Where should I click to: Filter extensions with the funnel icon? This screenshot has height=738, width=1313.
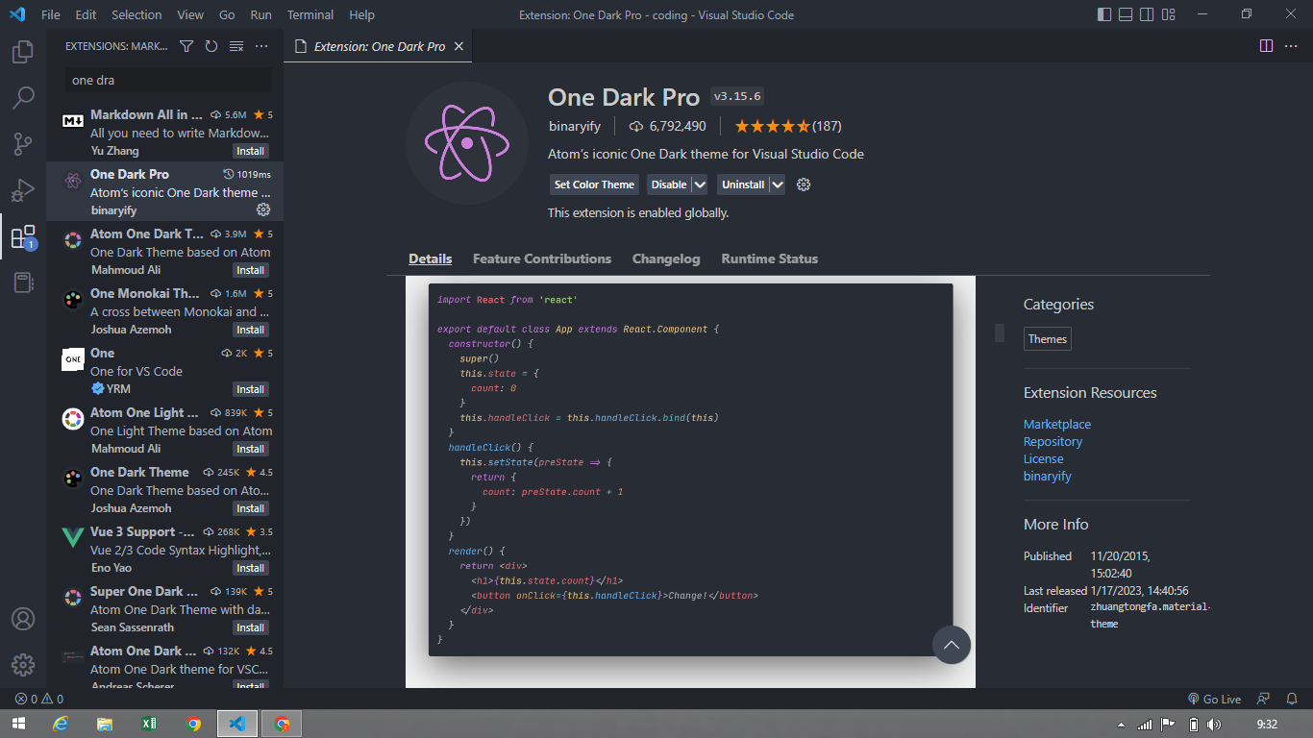186,46
